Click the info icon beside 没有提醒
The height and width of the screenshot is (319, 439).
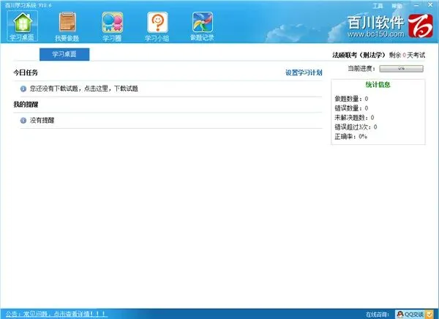[23, 121]
